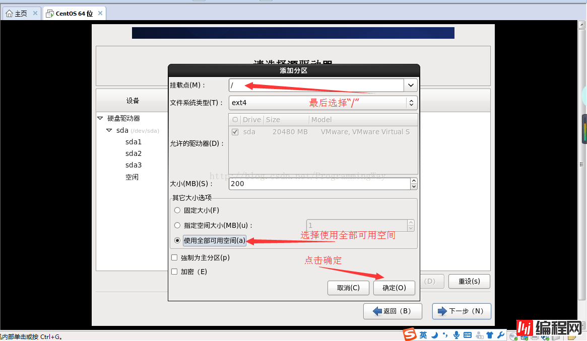Screen dimensions: 587x341
Task: Select the 指定空间大小(MB) radio option
Action: 177,225
